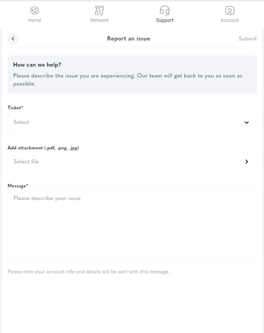Click the Support headset icon
This screenshot has width=264, height=333.
(x=165, y=10)
